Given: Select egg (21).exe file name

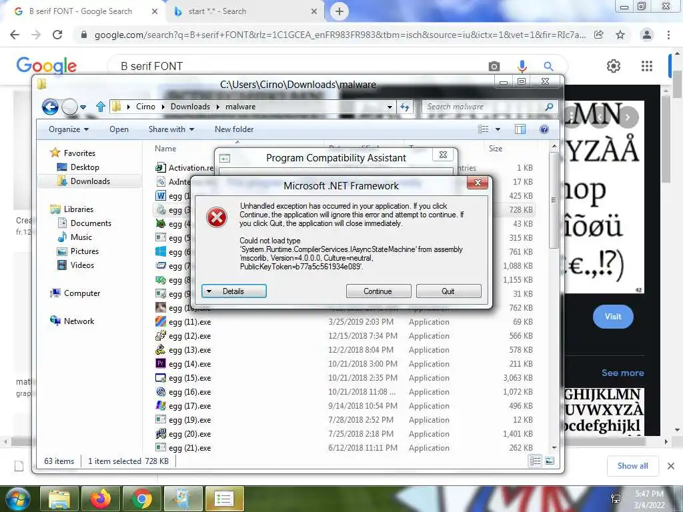Looking at the screenshot, I should (x=190, y=448).
